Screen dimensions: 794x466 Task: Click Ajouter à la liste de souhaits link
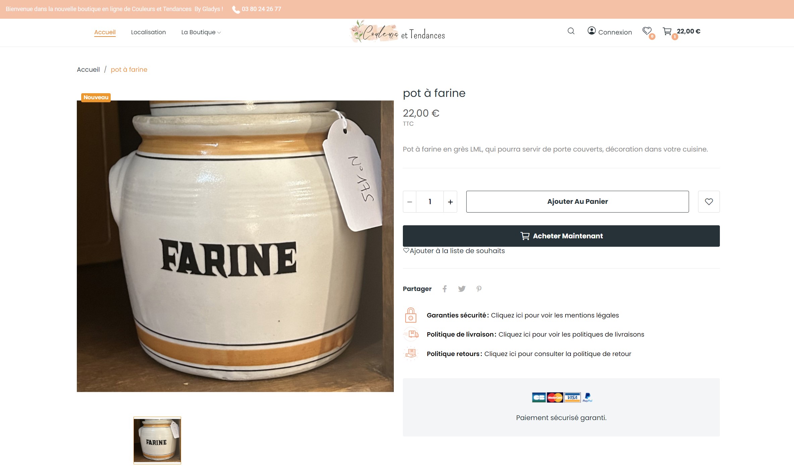454,251
